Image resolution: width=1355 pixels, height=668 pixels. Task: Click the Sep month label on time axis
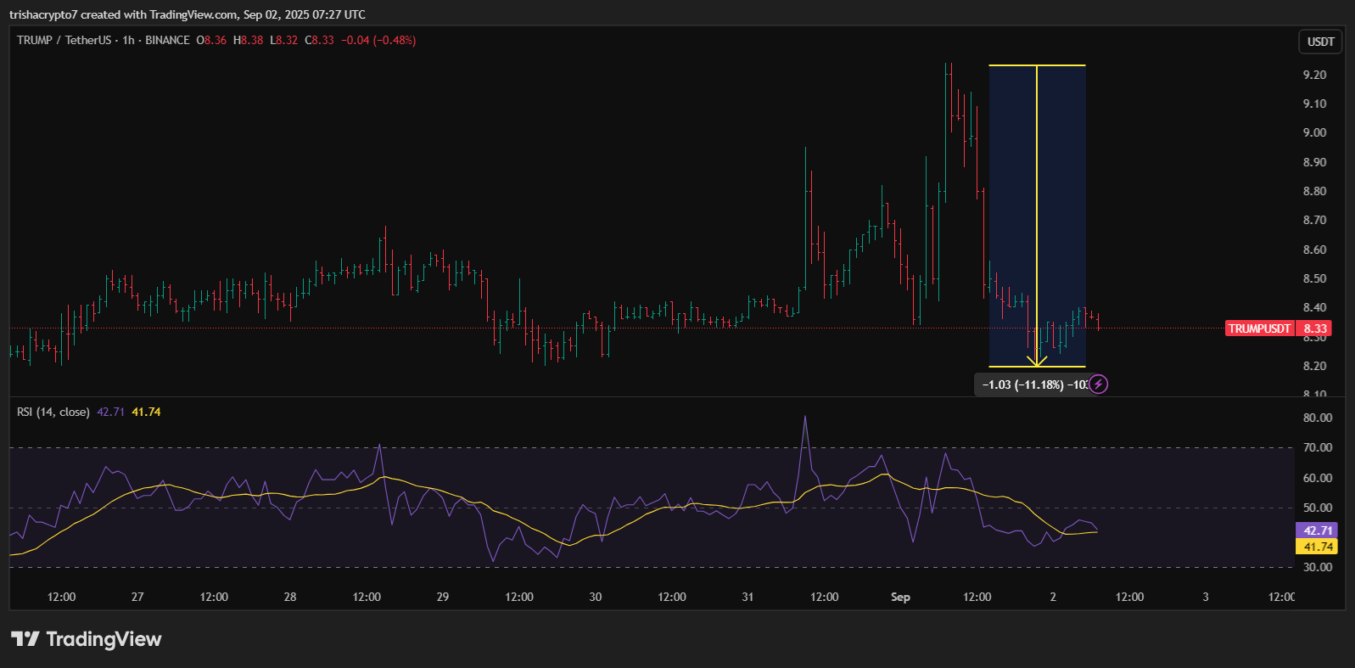[x=900, y=597]
